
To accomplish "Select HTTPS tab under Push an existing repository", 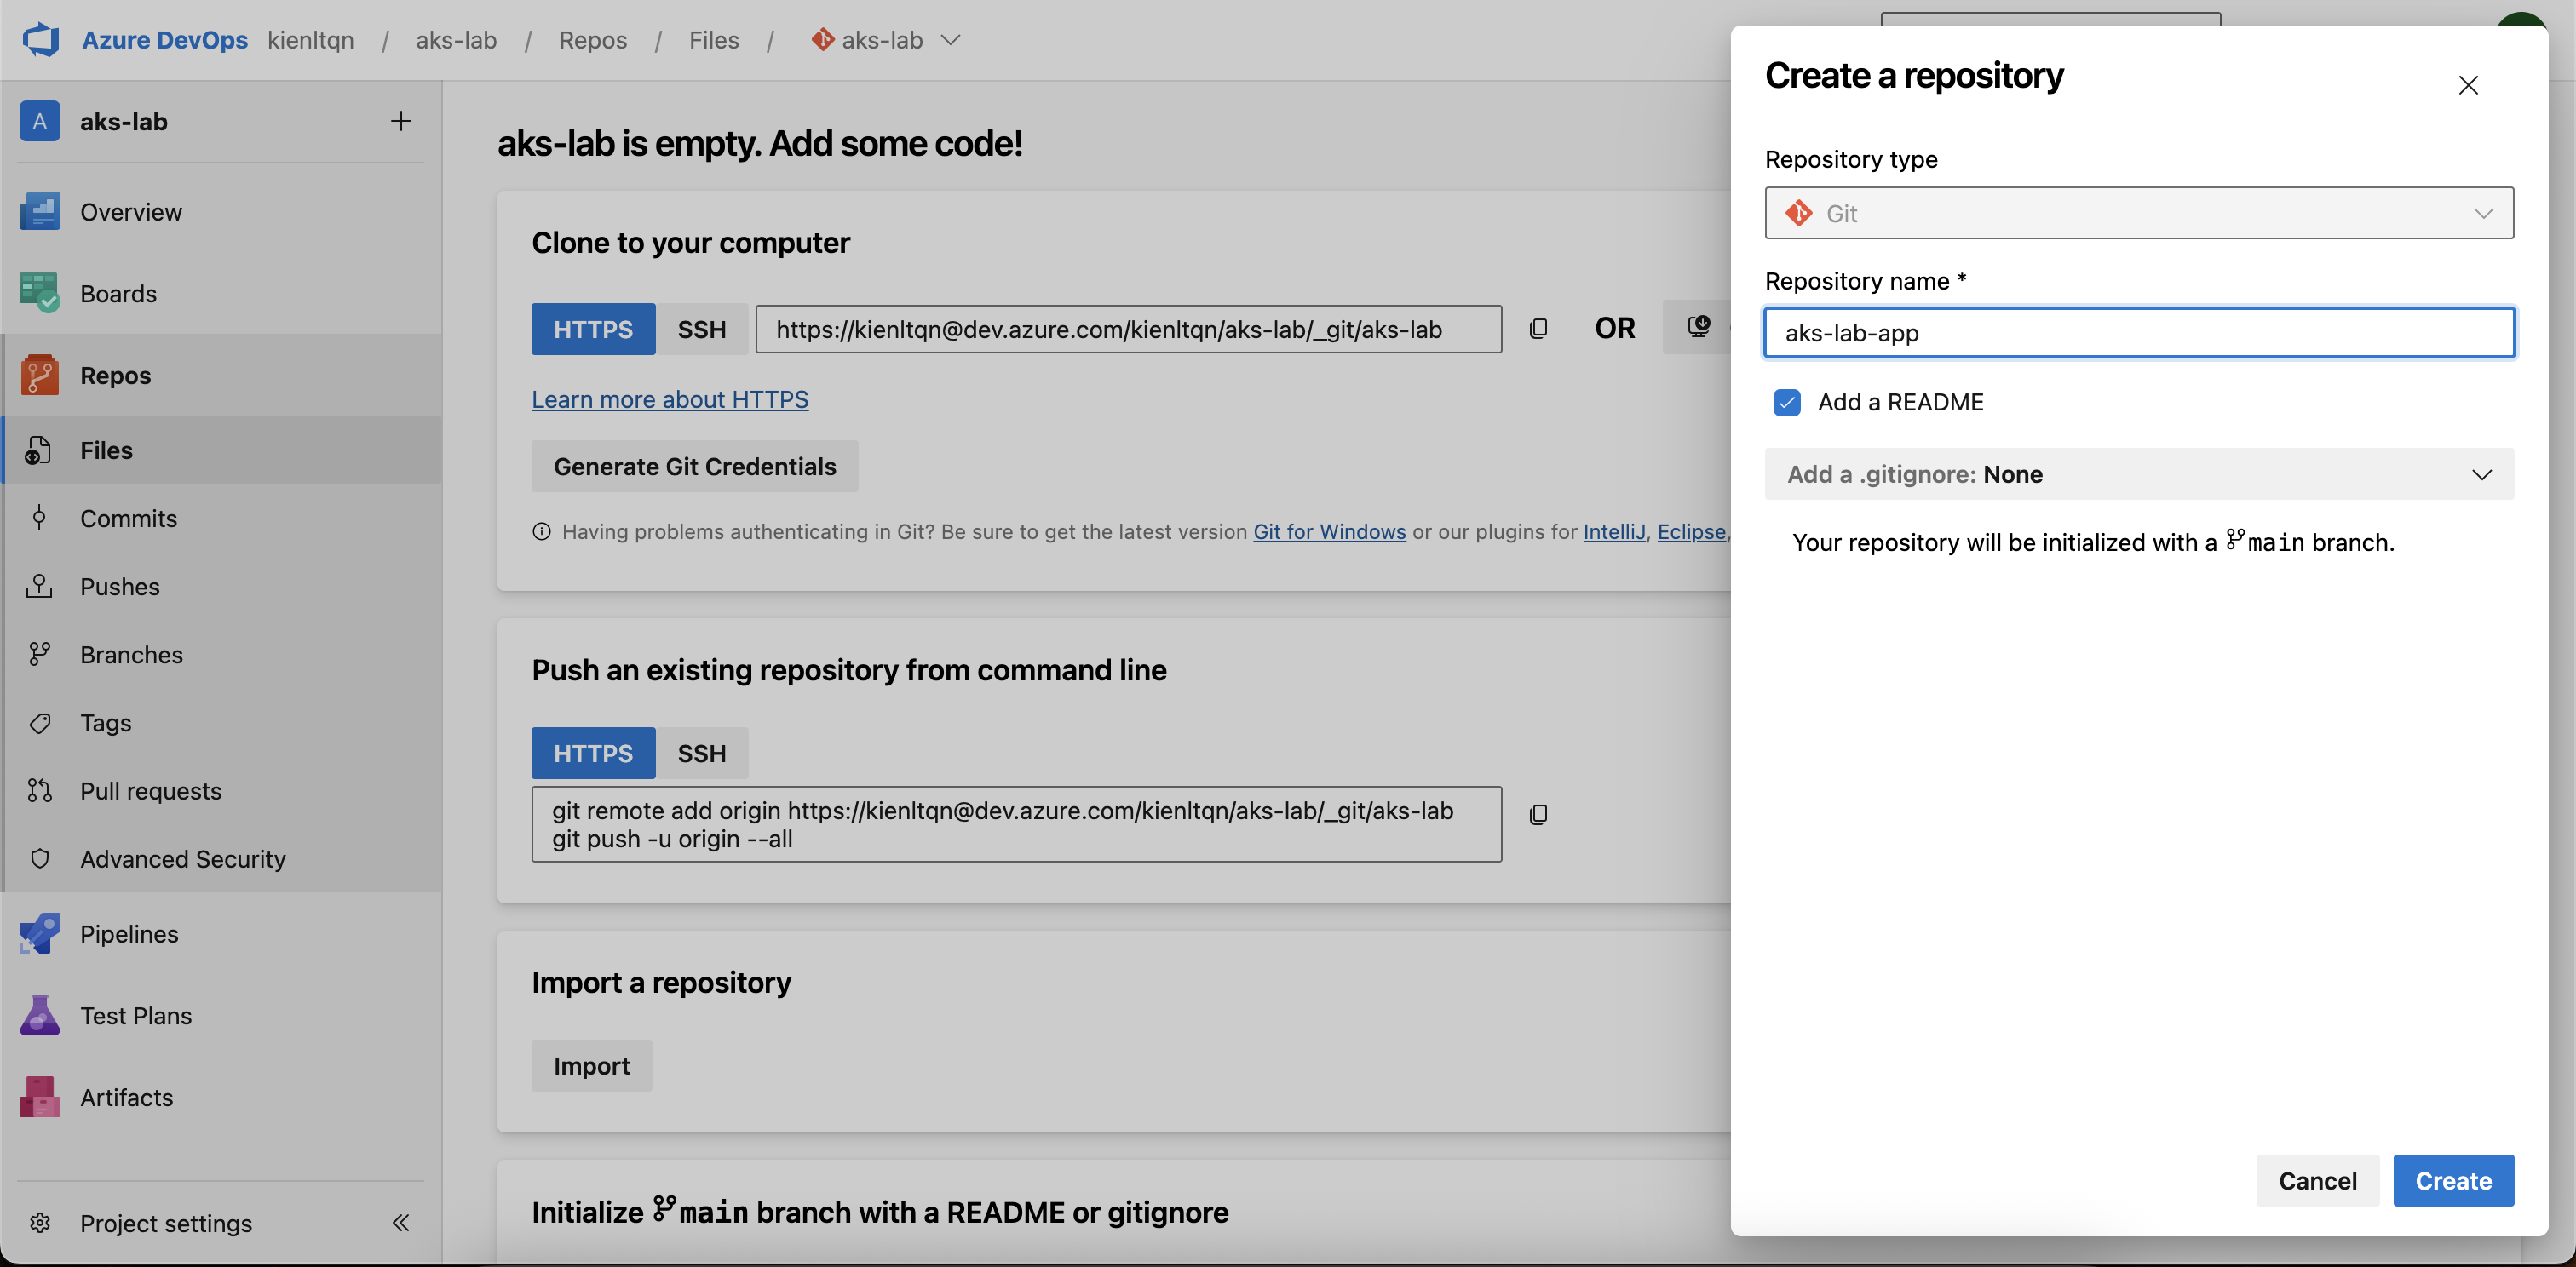I will click(593, 753).
